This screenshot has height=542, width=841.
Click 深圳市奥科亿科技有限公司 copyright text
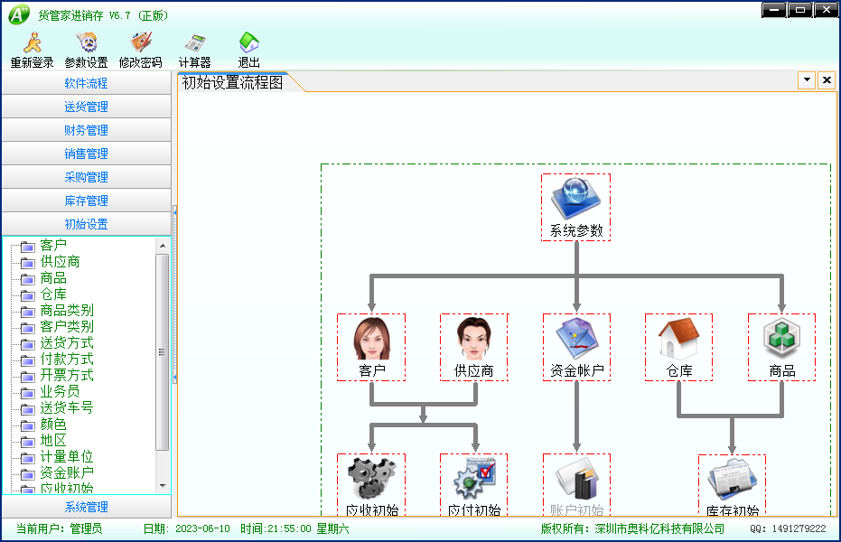pyautogui.click(x=659, y=528)
